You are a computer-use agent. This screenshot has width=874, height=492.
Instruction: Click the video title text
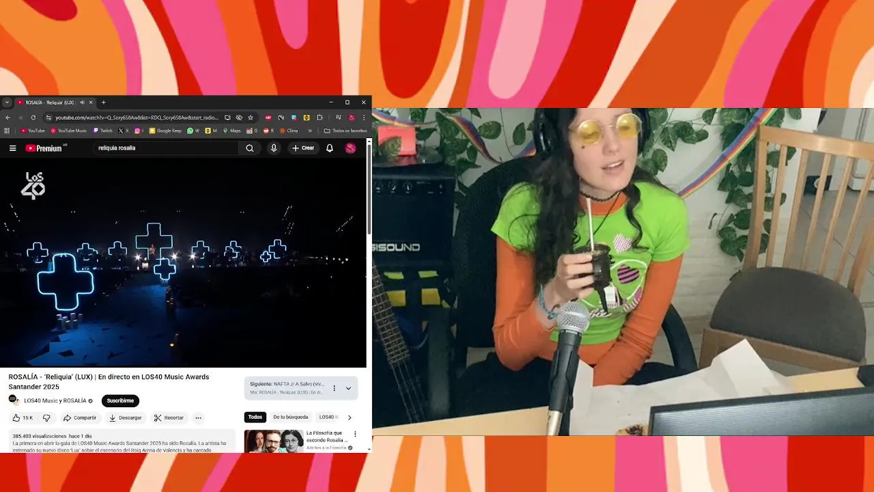(x=109, y=381)
